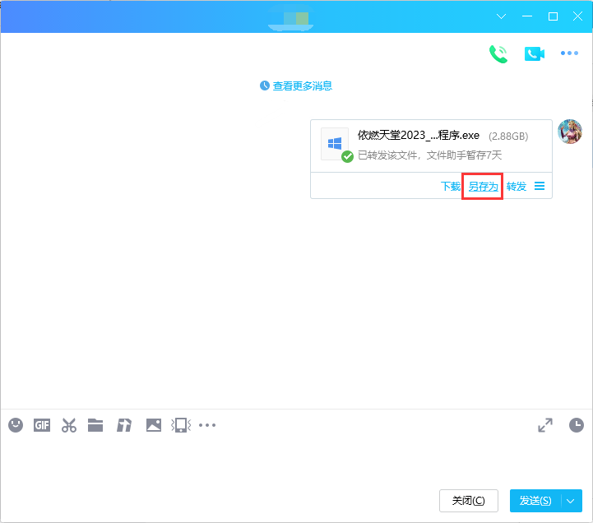Select the scissors screenshot tool
Image resolution: width=593 pixels, height=523 pixels.
[x=69, y=425]
